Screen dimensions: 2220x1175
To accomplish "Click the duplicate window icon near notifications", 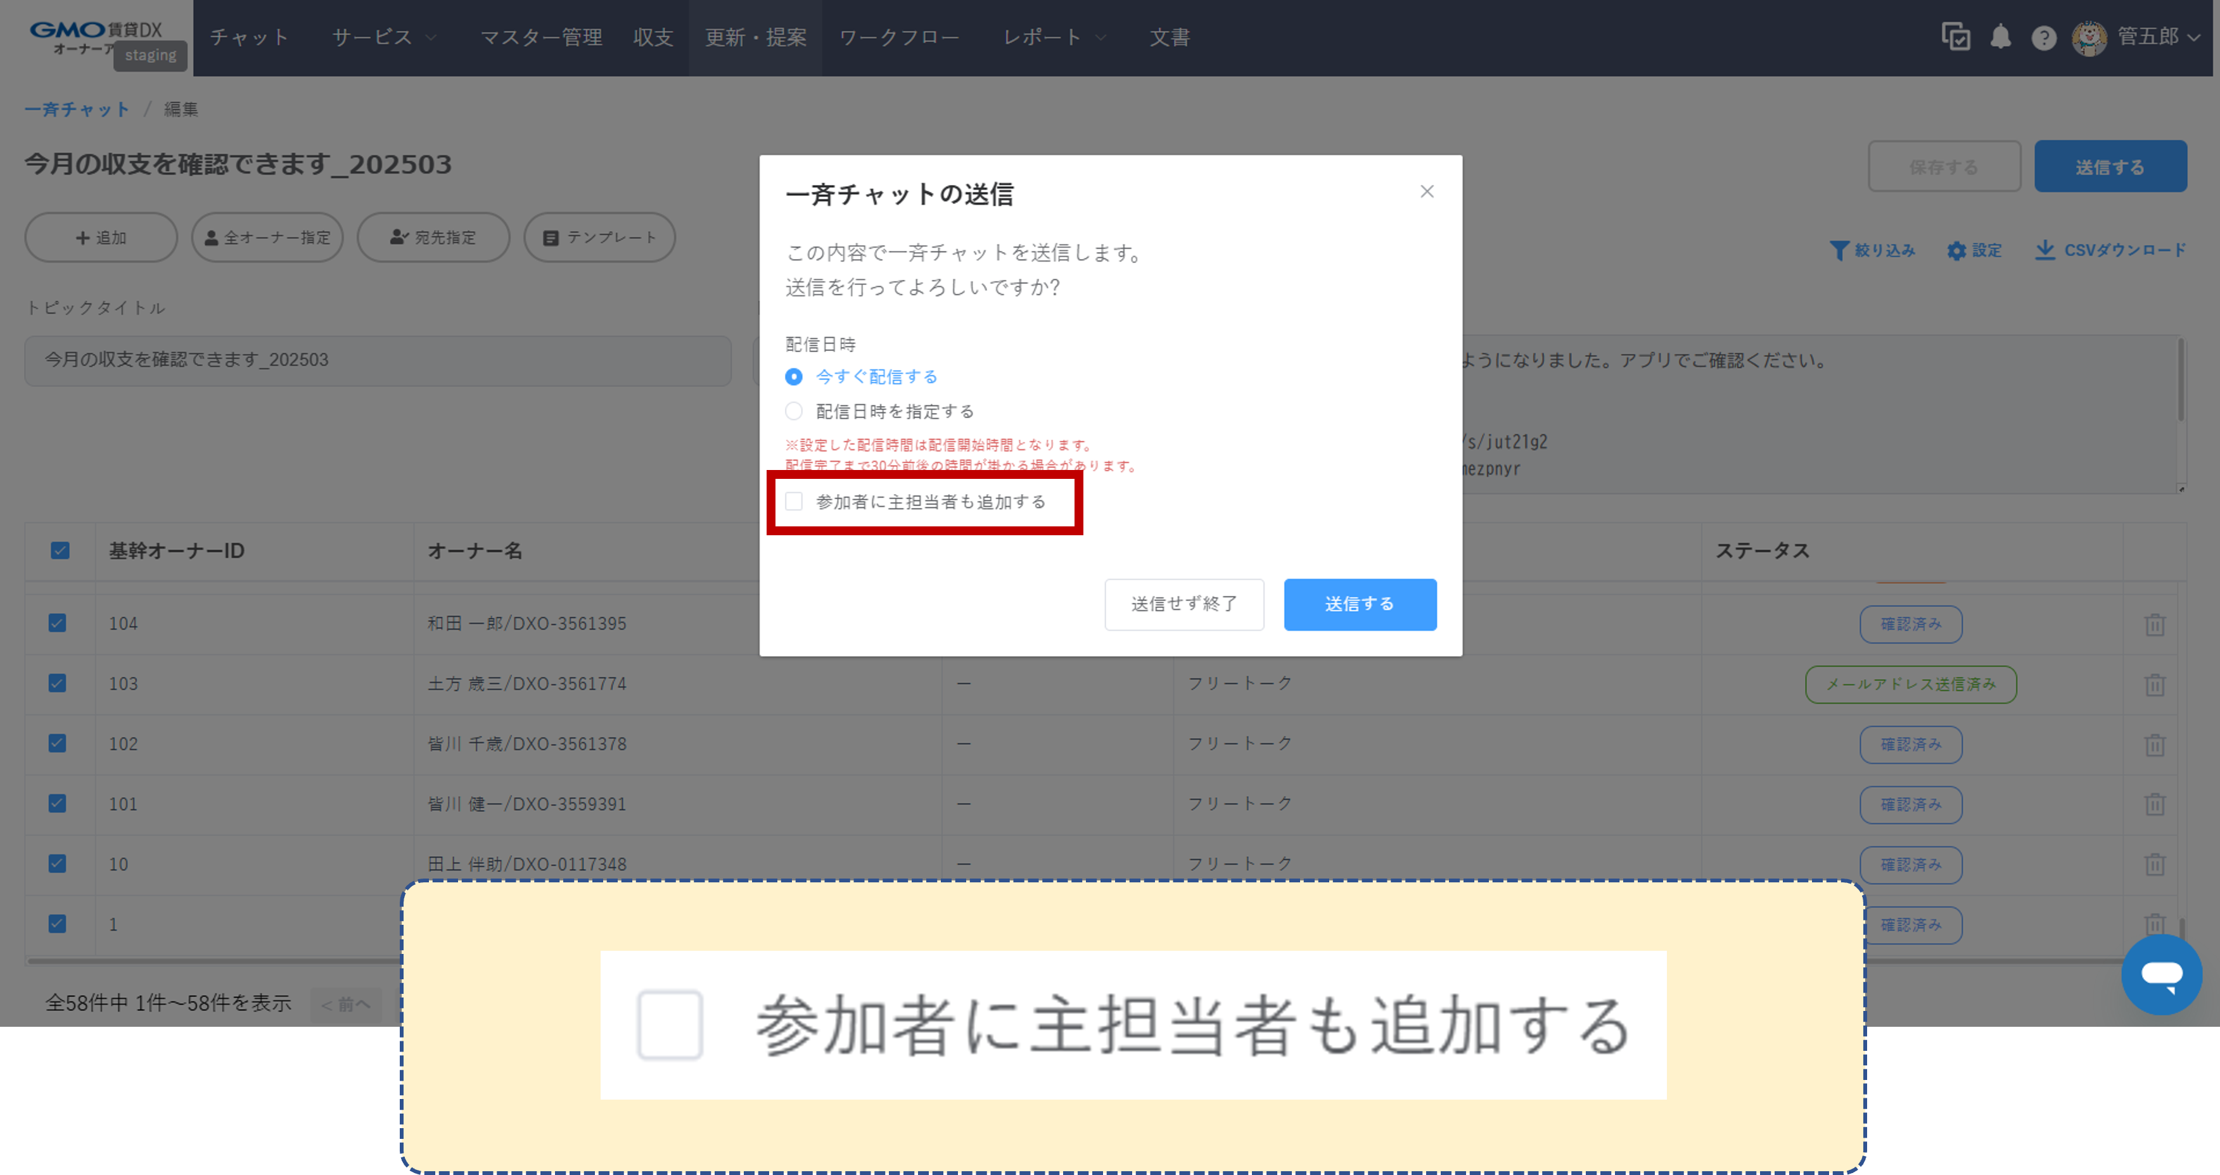I will (1956, 37).
